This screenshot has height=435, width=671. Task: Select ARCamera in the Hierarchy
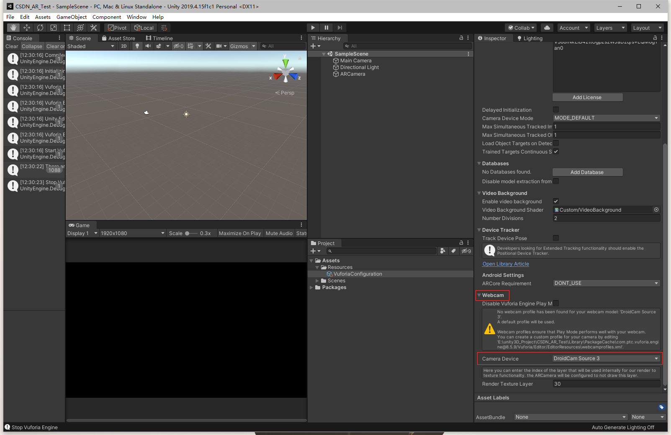(x=353, y=74)
